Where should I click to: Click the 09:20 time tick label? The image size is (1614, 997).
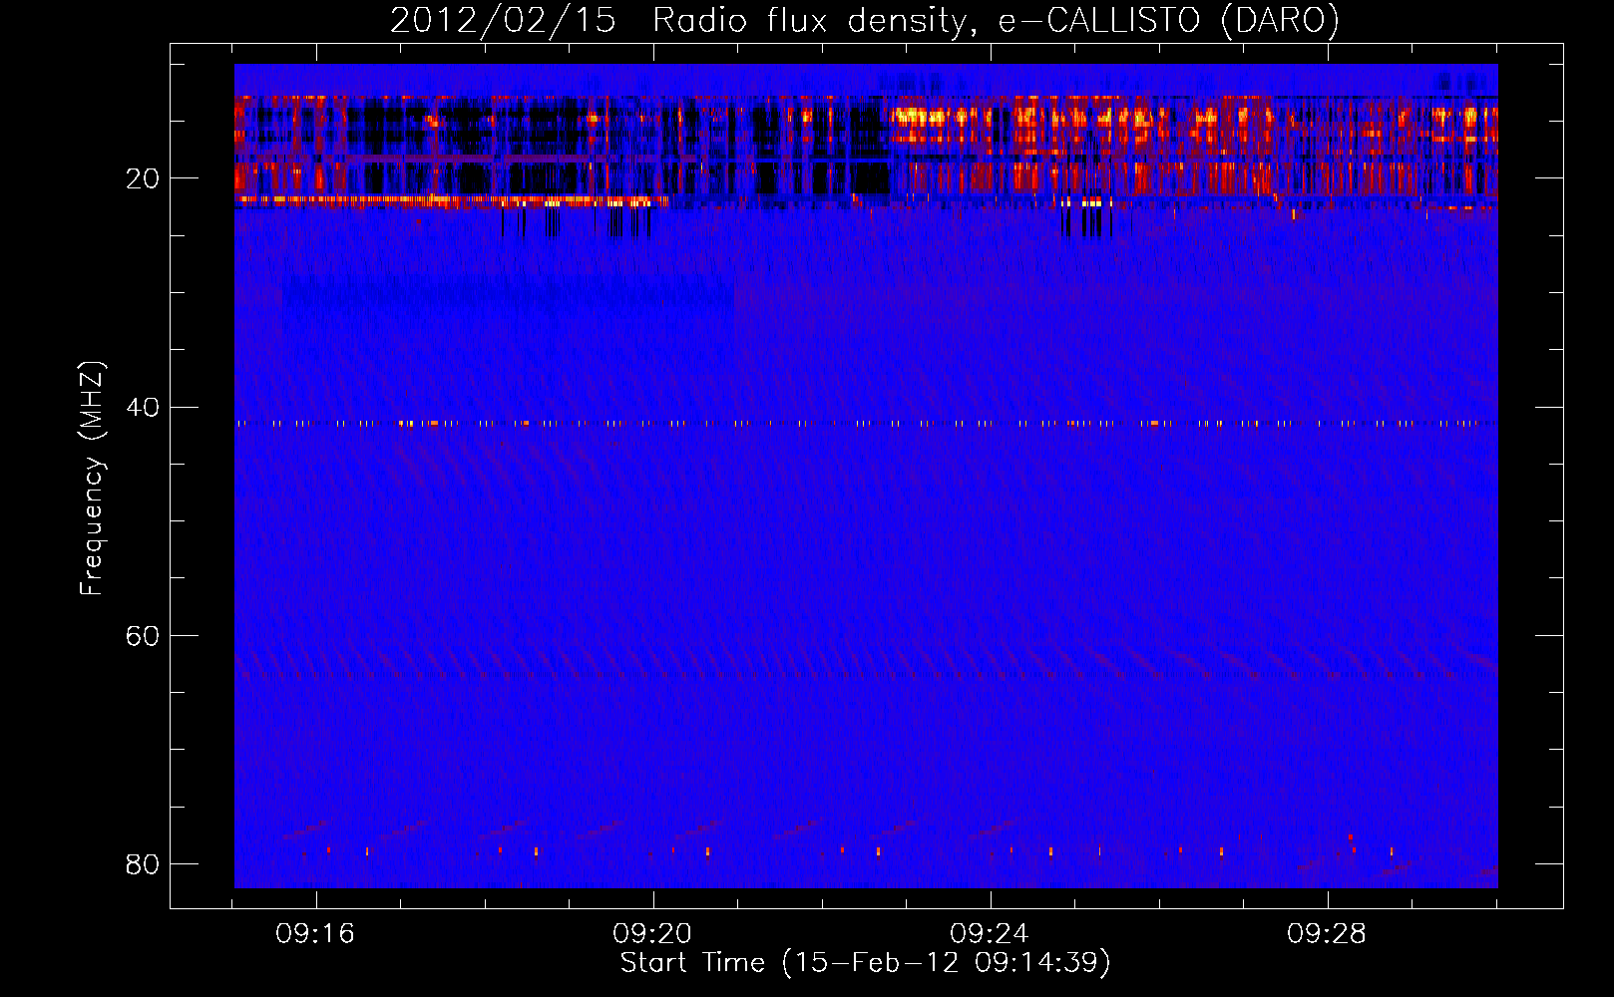coord(652,934)
